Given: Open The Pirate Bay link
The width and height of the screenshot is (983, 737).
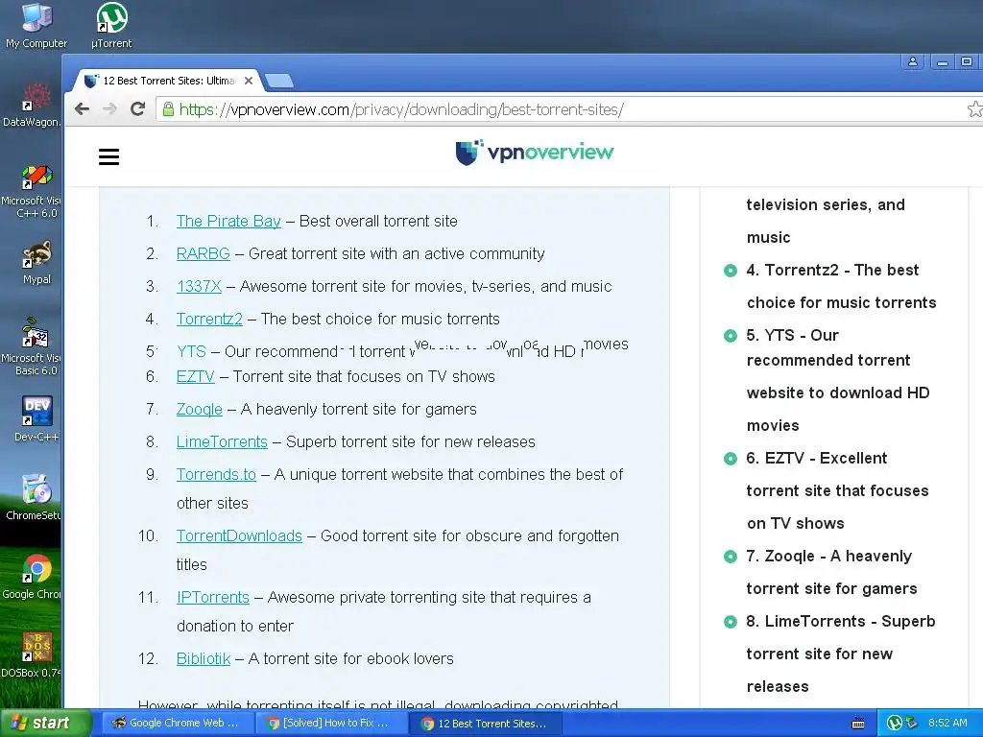Looking at the screenshot, I should click(x=228, y=222).
